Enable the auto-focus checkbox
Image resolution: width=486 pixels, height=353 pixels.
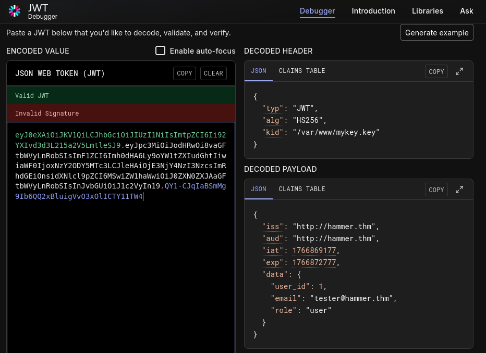[x=160, y=51]
